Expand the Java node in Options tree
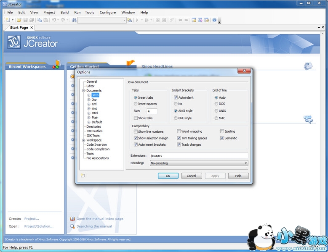This screenshot has height=252, width=328. coord(89,95)
